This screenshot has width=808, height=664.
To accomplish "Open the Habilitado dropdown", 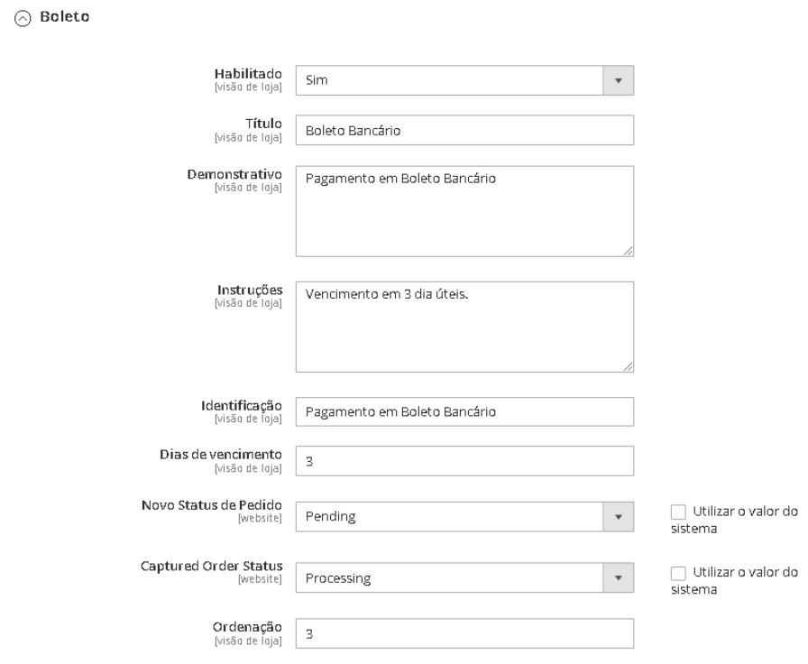I will click(449, 80).
